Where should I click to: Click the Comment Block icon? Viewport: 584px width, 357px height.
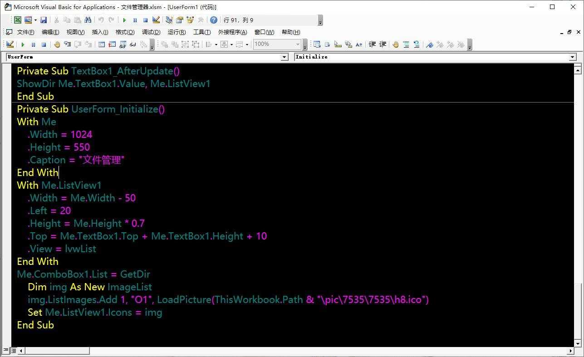pyautogui.click(x=406, y=44)
